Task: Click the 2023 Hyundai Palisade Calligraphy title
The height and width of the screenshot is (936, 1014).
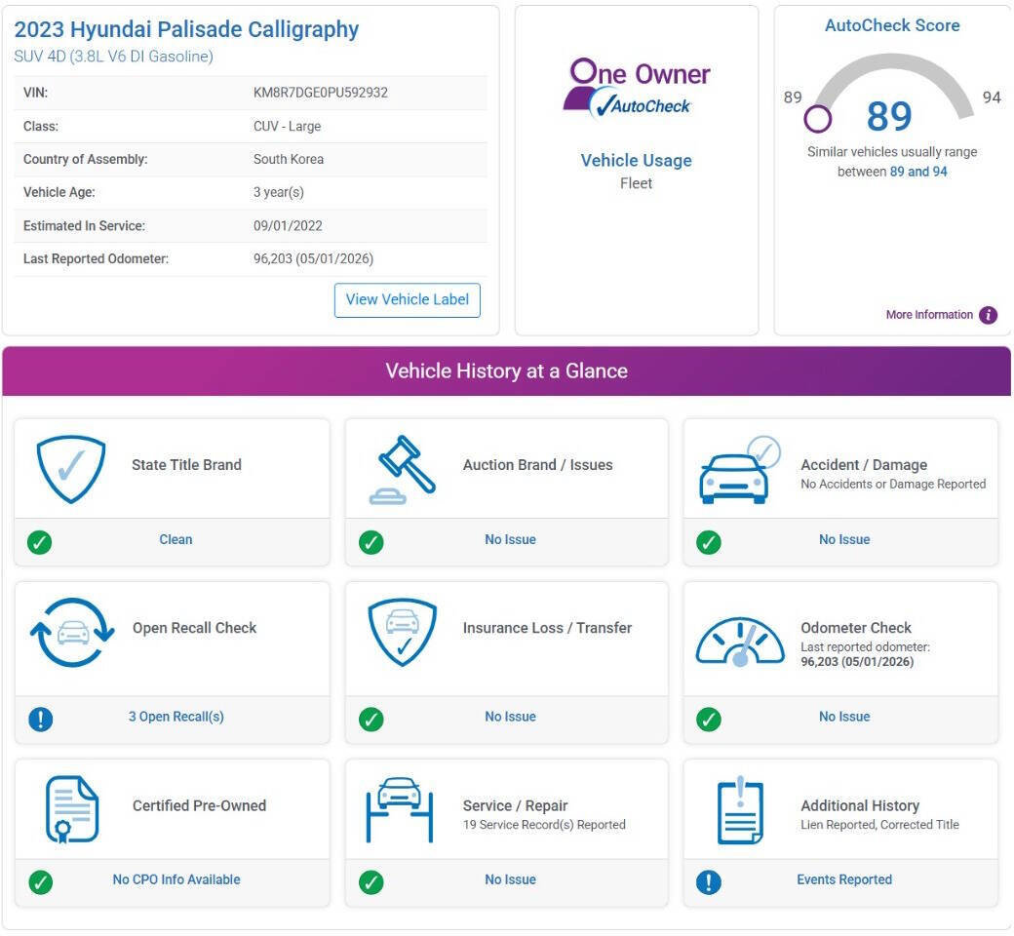Action: pos(186,29)
